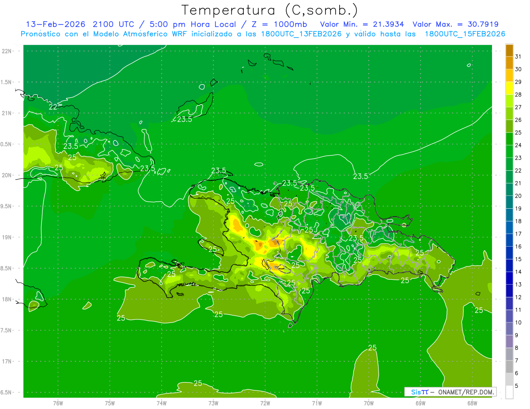The height and width of the screenshot is (409, 530).
Task: Click the legend label 19
Action: pyautogui.click(x=518, y=209)
